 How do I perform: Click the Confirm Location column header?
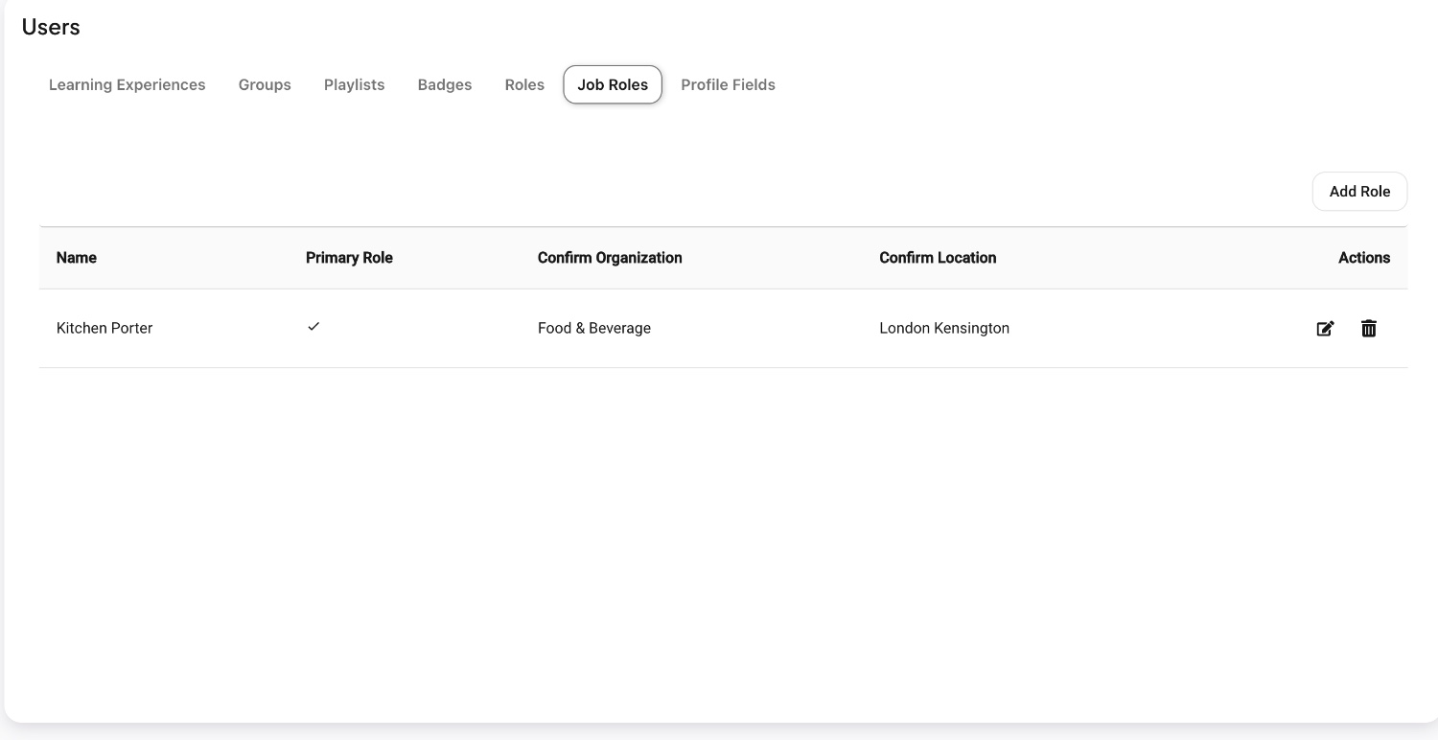pyautogui.click(x=938, y=258)
